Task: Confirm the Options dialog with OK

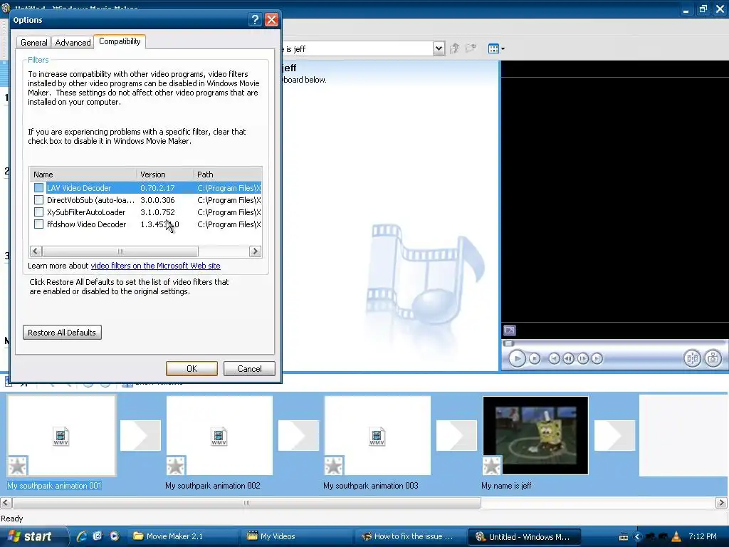Action: coord(192,369)
